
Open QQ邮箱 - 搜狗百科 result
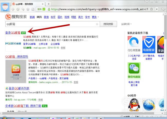(17, 57)
